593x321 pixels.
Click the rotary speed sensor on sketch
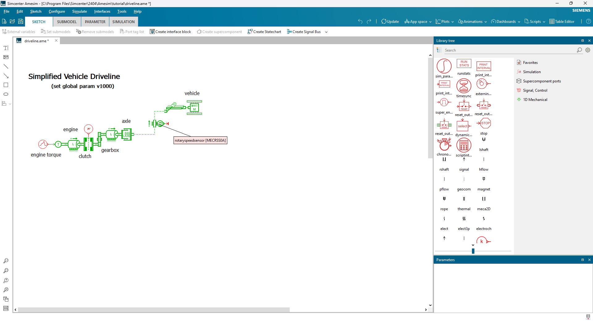160,124
